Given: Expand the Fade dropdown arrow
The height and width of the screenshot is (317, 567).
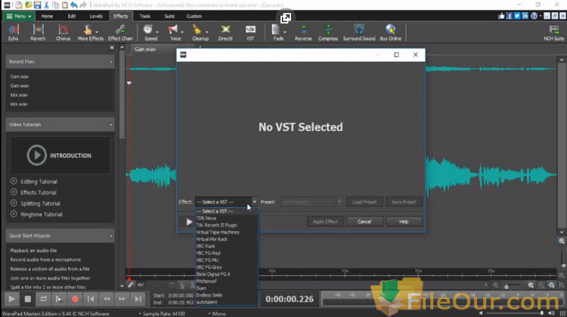Looking at the screenshot, I should [x=284, y=33].
